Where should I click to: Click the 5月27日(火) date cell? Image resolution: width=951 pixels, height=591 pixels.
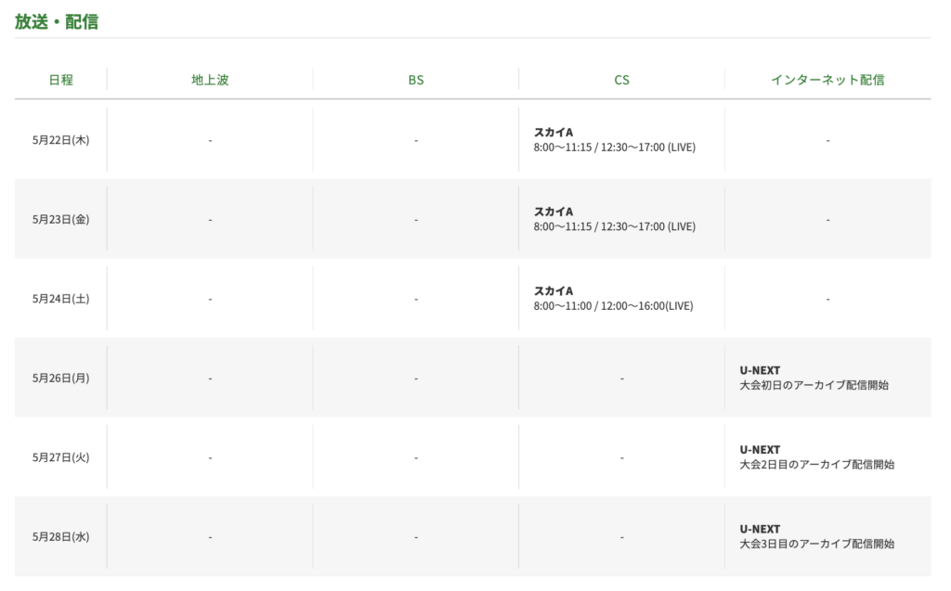pyautogui.click(x=61, y=457)
